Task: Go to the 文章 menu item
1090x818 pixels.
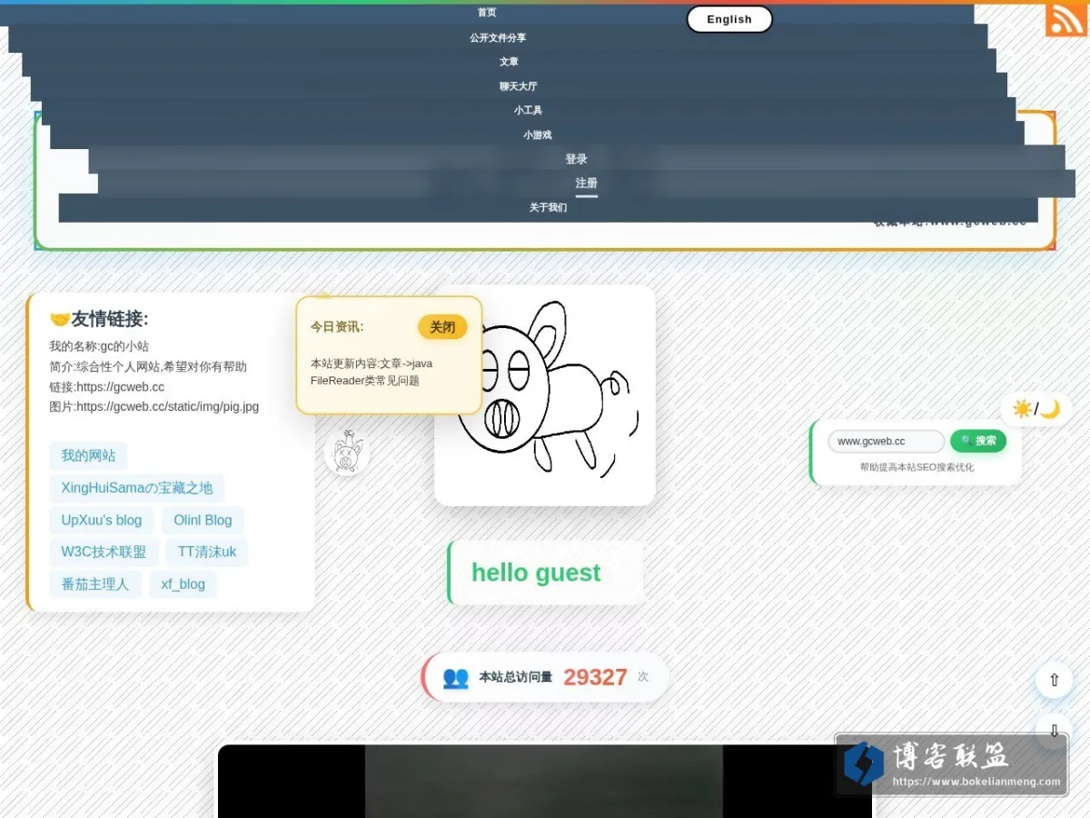Action: [509, 62]
